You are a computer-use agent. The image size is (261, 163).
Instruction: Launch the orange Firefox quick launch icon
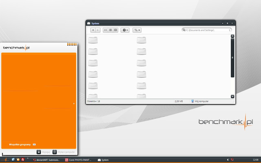18,159
